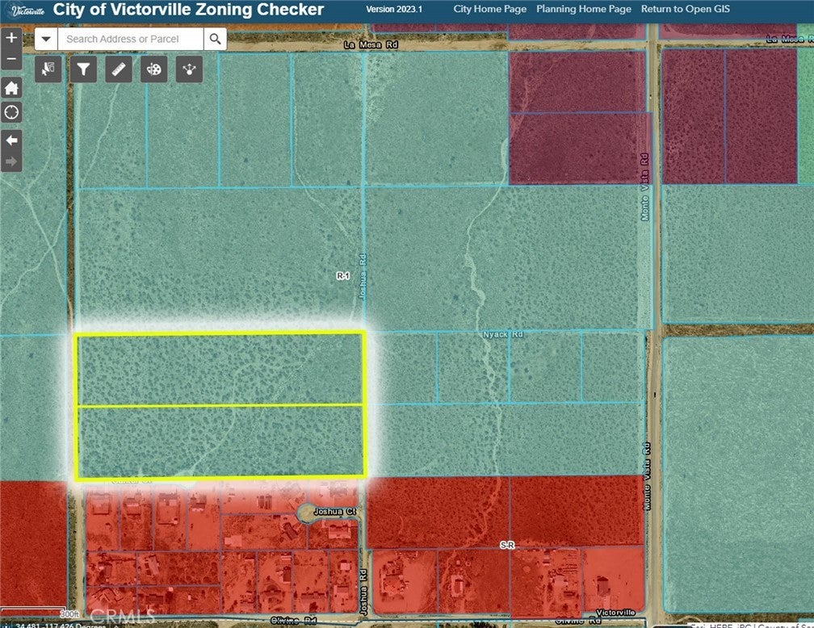
Task: Open the Draw palette tool
Action: pos(153,70)
